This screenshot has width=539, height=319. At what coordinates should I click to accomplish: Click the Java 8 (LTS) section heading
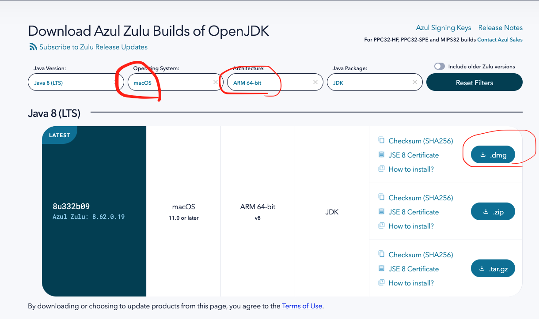coord(54,113)
